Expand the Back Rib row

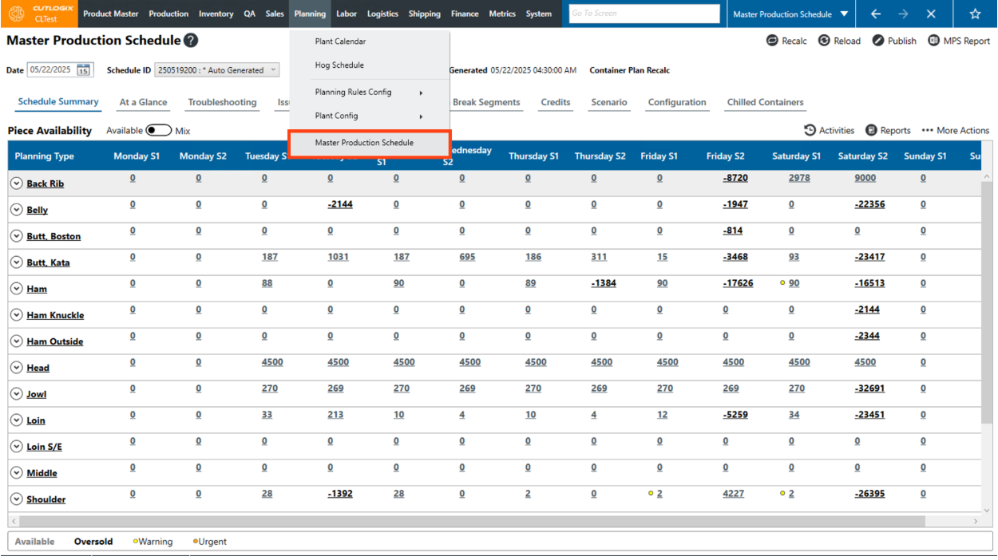tap(16, 183)
